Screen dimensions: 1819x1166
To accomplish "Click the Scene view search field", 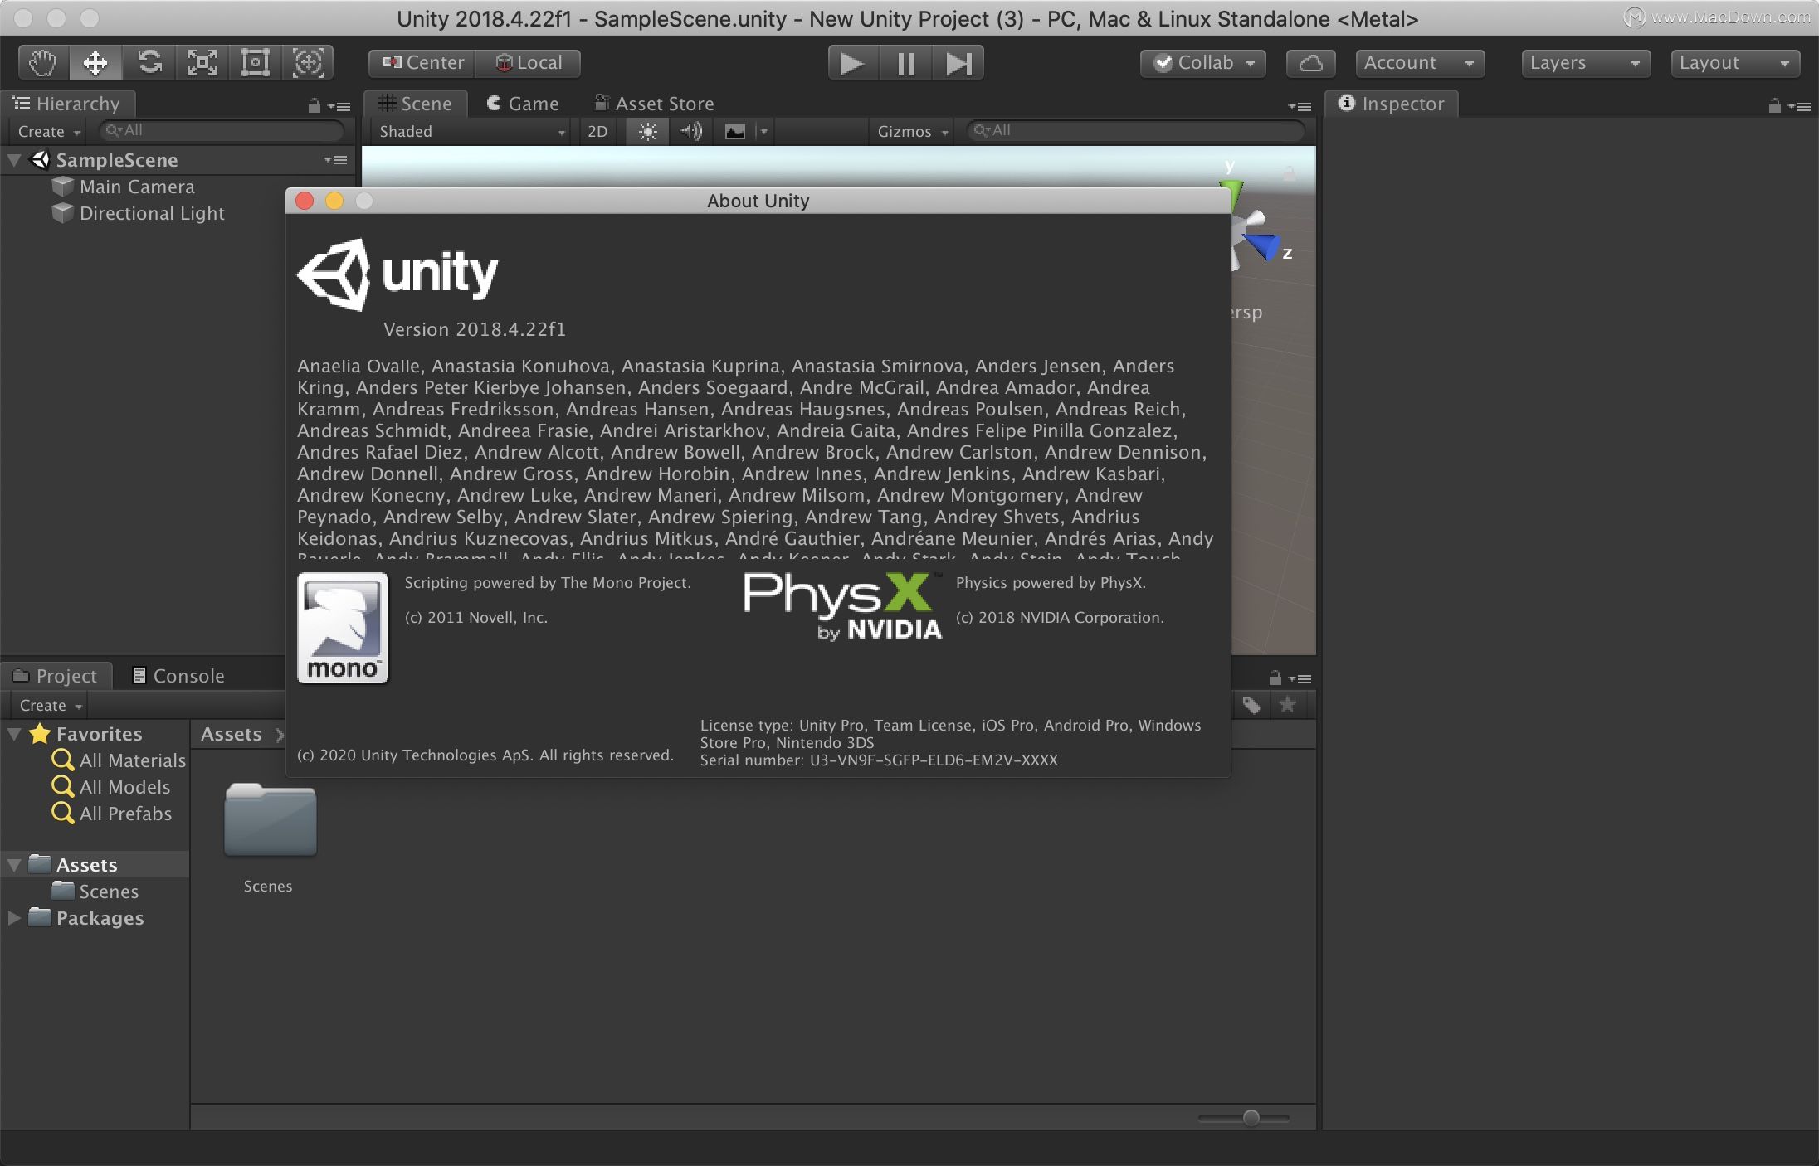I will 1135,130.
